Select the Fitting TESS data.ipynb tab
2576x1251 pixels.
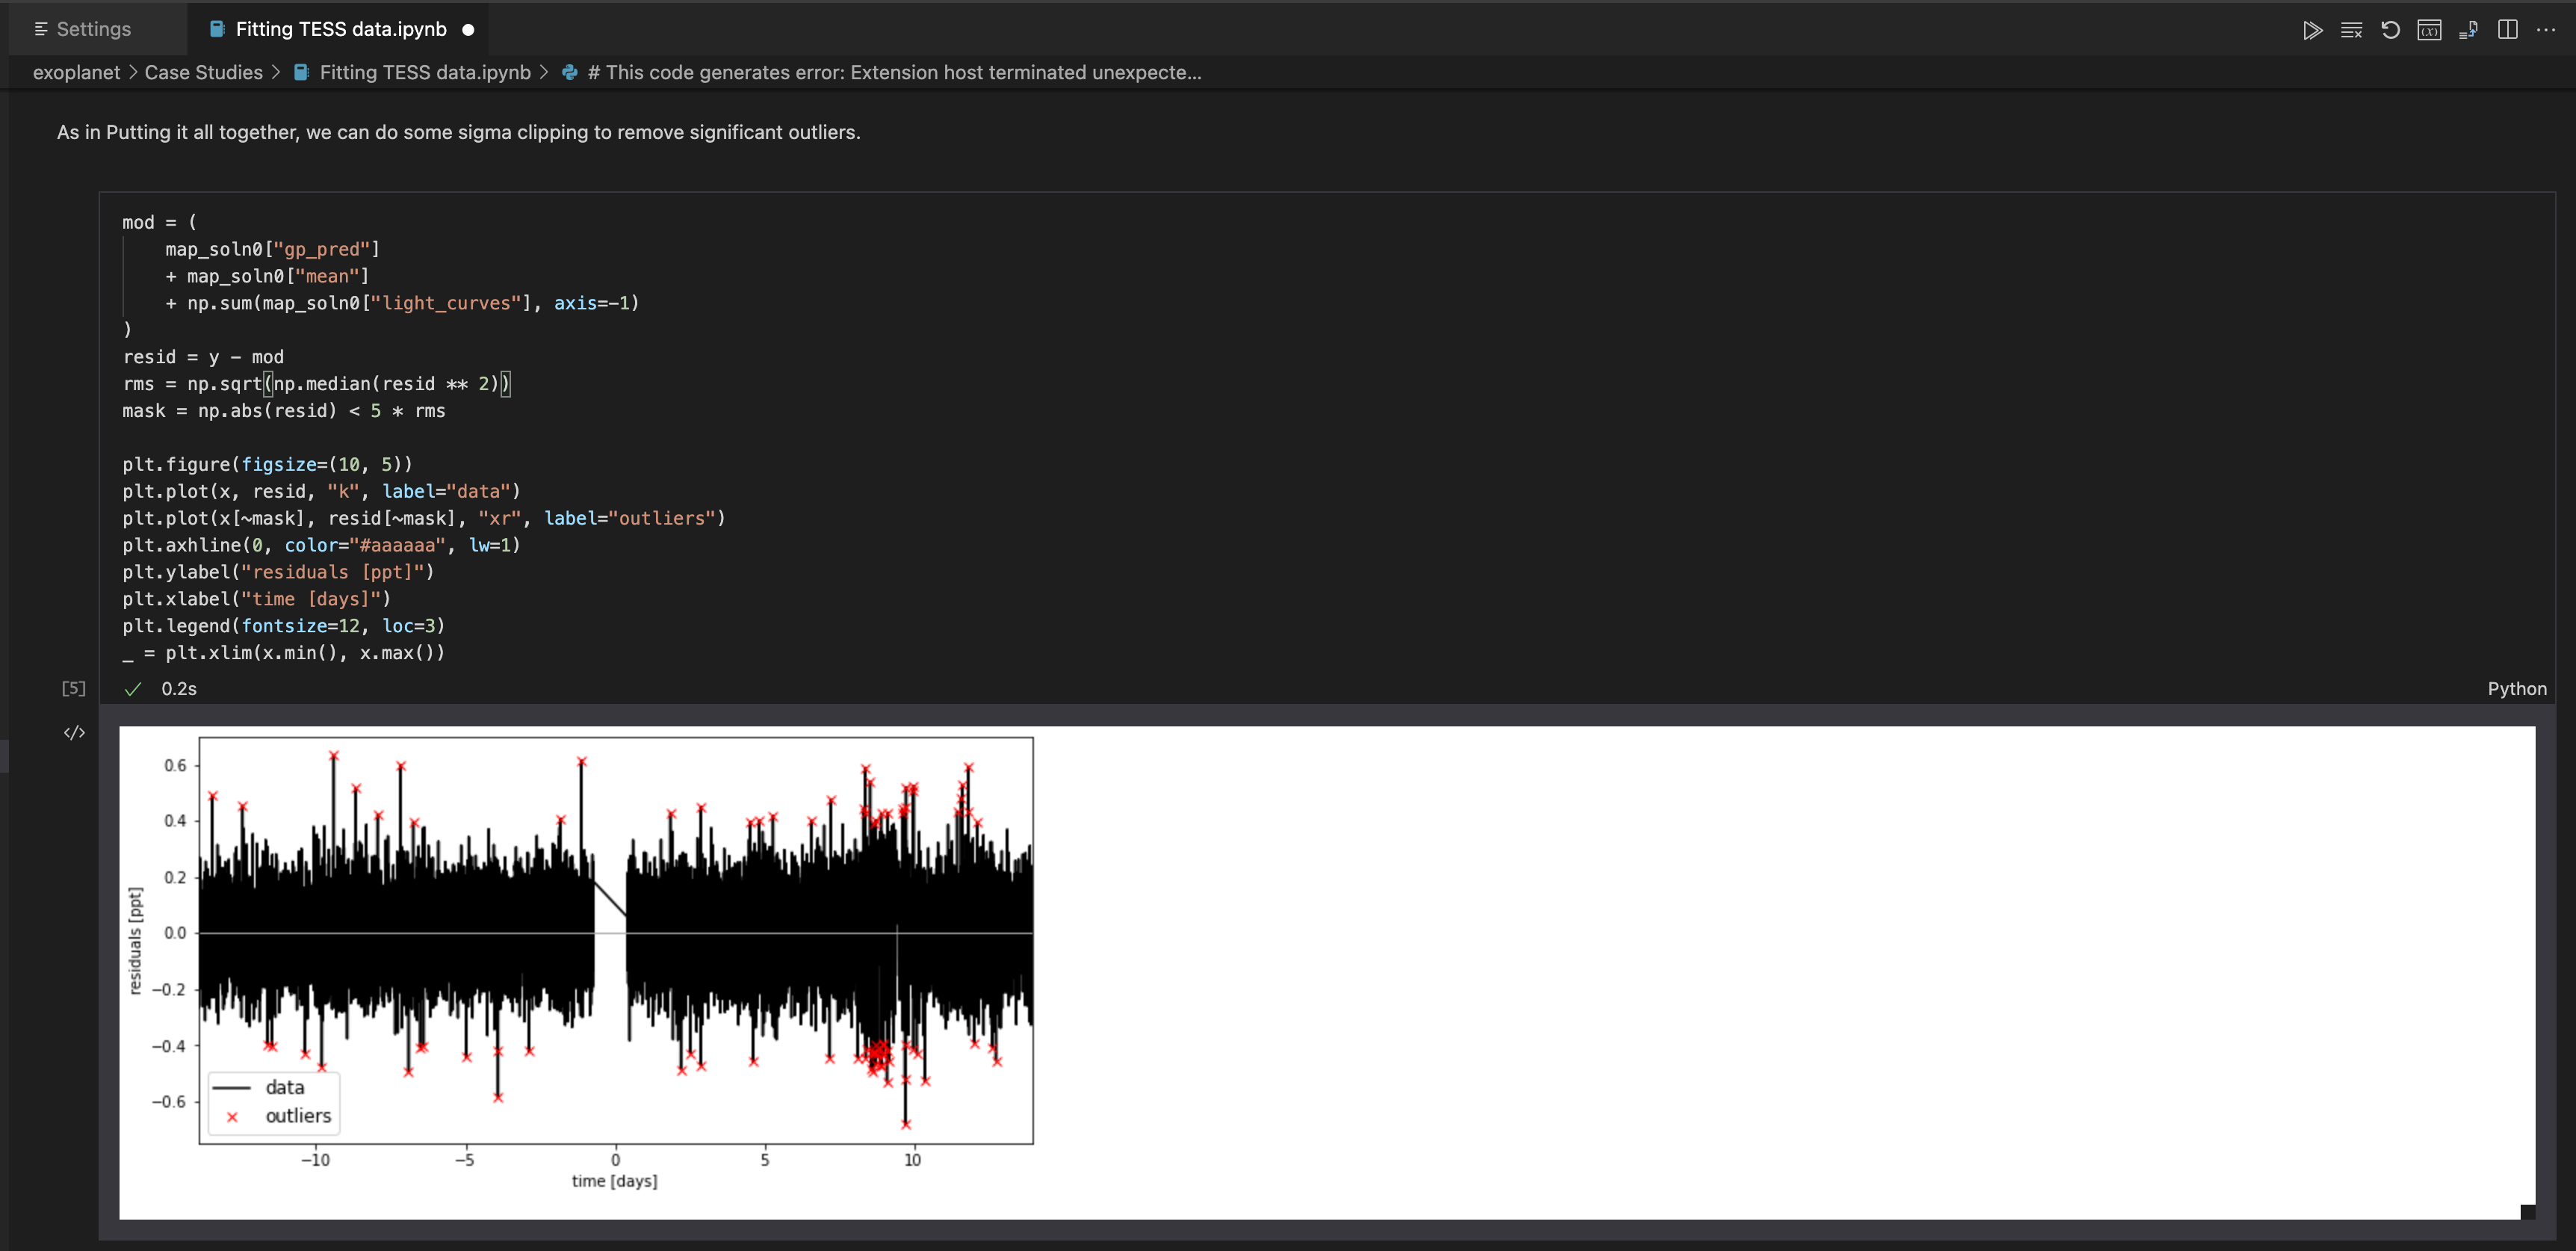(340, 29)
